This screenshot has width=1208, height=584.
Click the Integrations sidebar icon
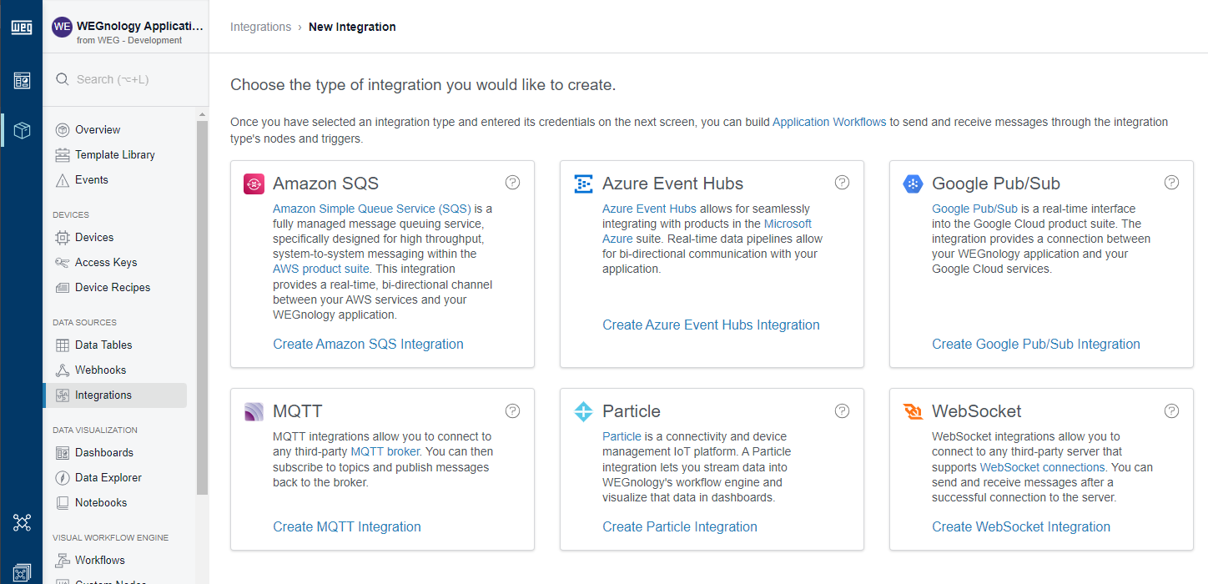coord(63,395)
